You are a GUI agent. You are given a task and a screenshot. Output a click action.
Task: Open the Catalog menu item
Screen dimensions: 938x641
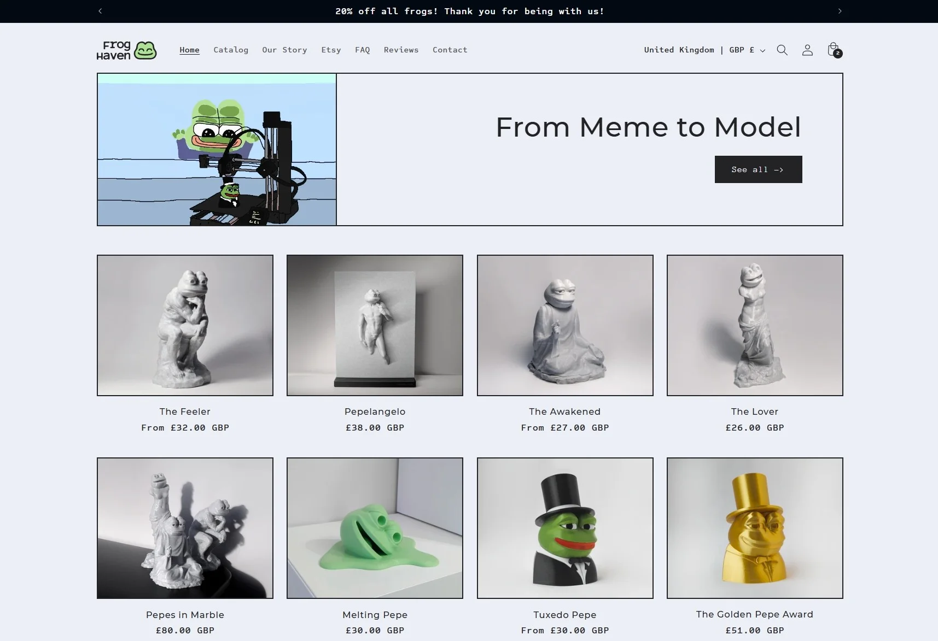point(231,50)
